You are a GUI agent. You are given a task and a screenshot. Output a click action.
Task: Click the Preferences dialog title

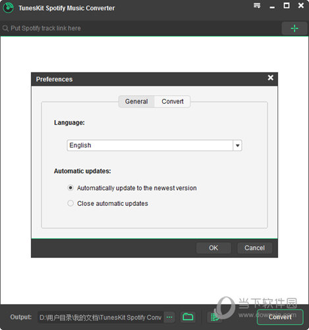[54, 79]
